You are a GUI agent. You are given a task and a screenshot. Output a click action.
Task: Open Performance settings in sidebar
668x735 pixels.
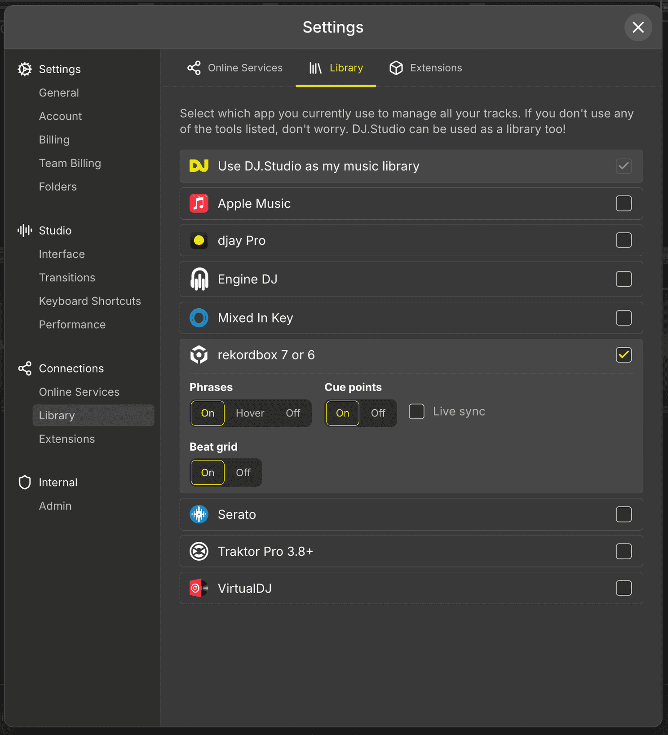[x=72, y=325]
